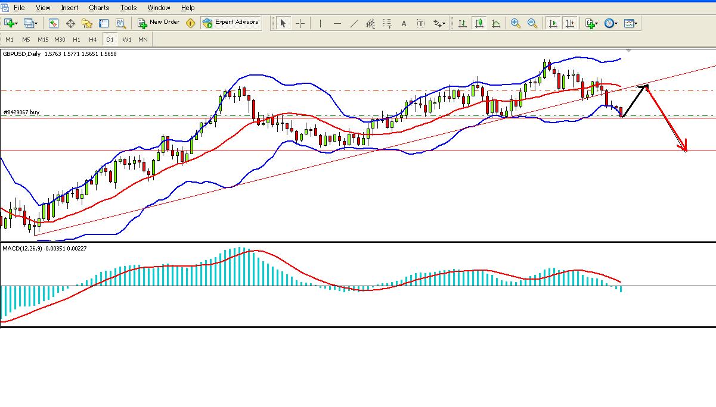Switch to the H4 timeframe tab
Screen dimensions: 716x407
(92, 39)
